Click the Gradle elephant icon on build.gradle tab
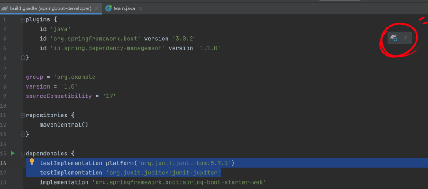 point(4,8)
